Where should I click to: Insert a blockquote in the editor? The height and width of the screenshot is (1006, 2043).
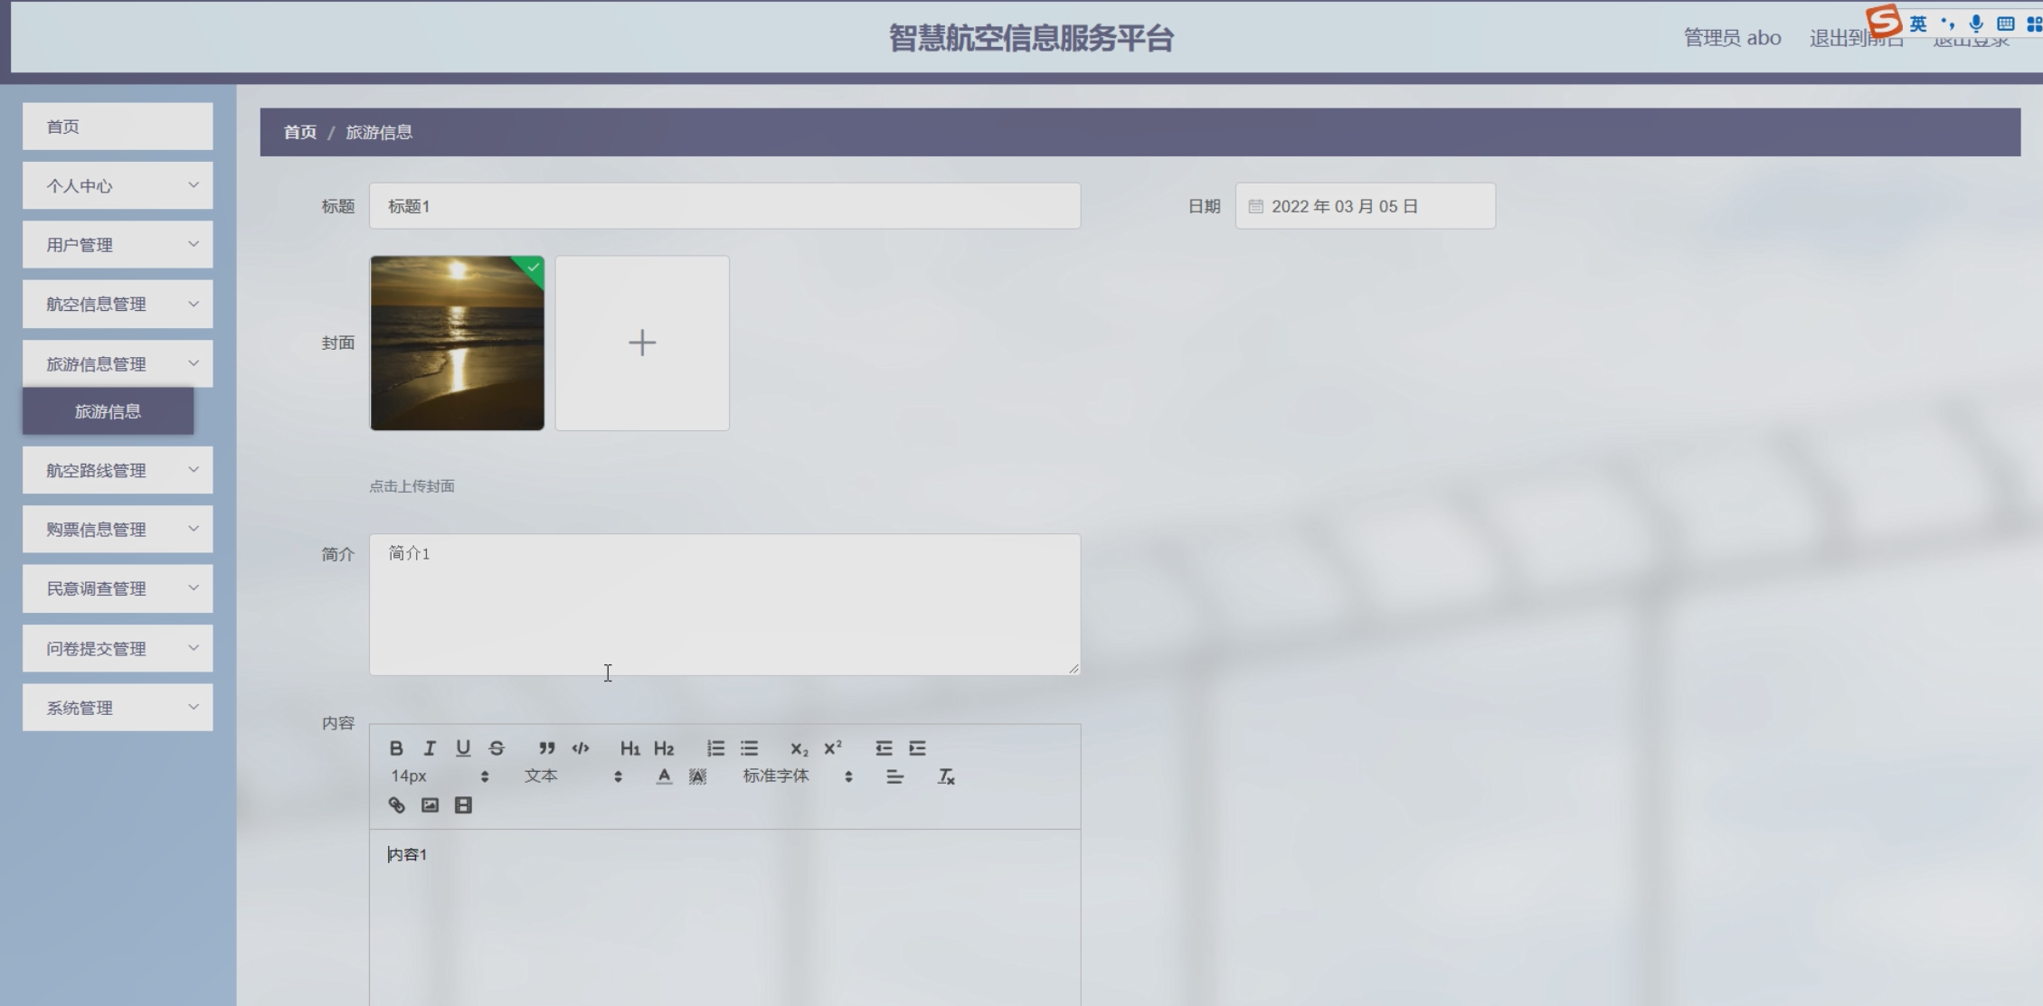coord(546,748)
